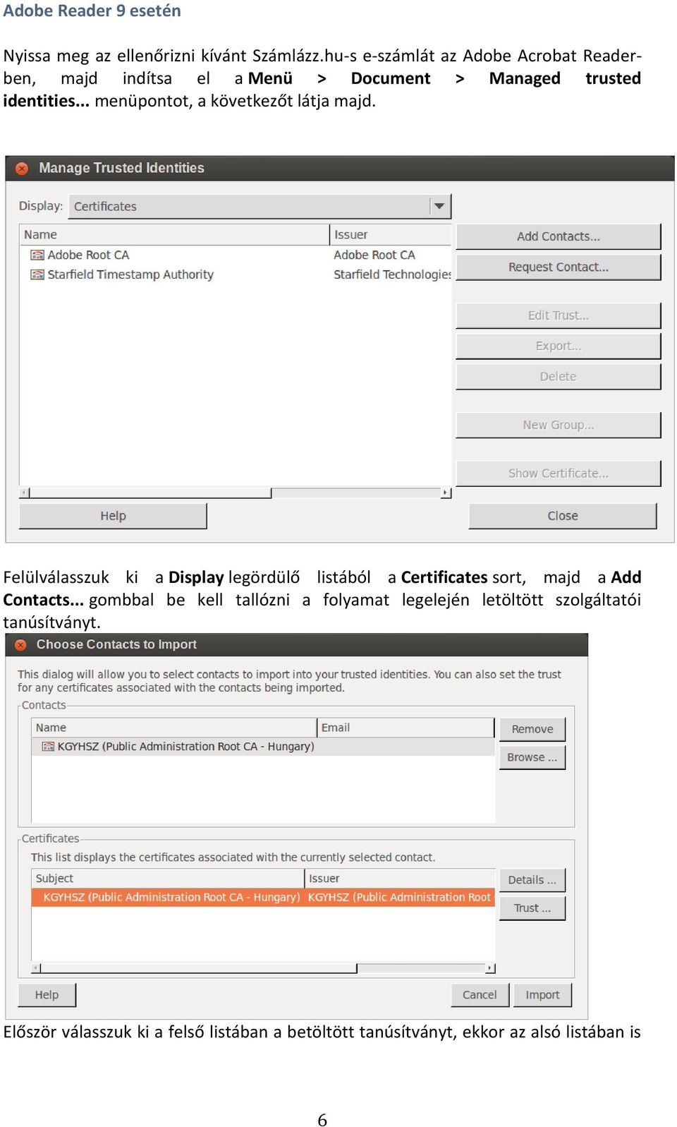Sort identities by the Issuer column header
Screen dimensions: 677x1127
[x=390, y=234]
